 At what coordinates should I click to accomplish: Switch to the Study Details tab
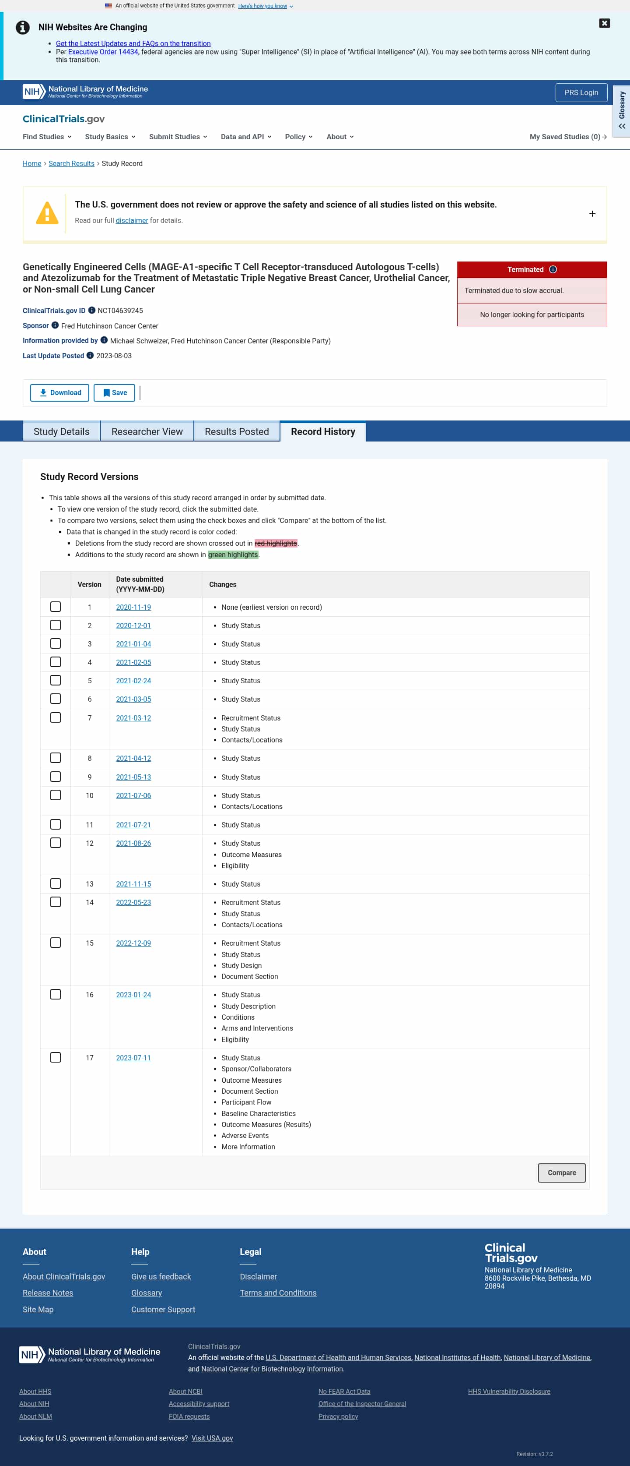coord(61,431)
